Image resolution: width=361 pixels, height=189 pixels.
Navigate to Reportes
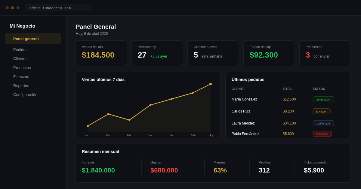pos(21,85)
